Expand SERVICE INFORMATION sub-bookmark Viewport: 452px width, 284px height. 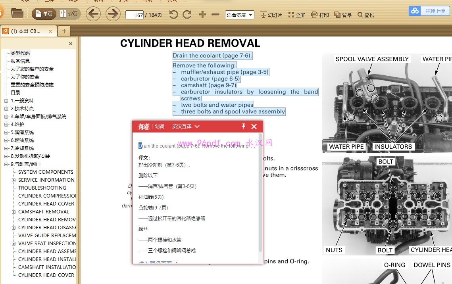[x=13, y=180]
